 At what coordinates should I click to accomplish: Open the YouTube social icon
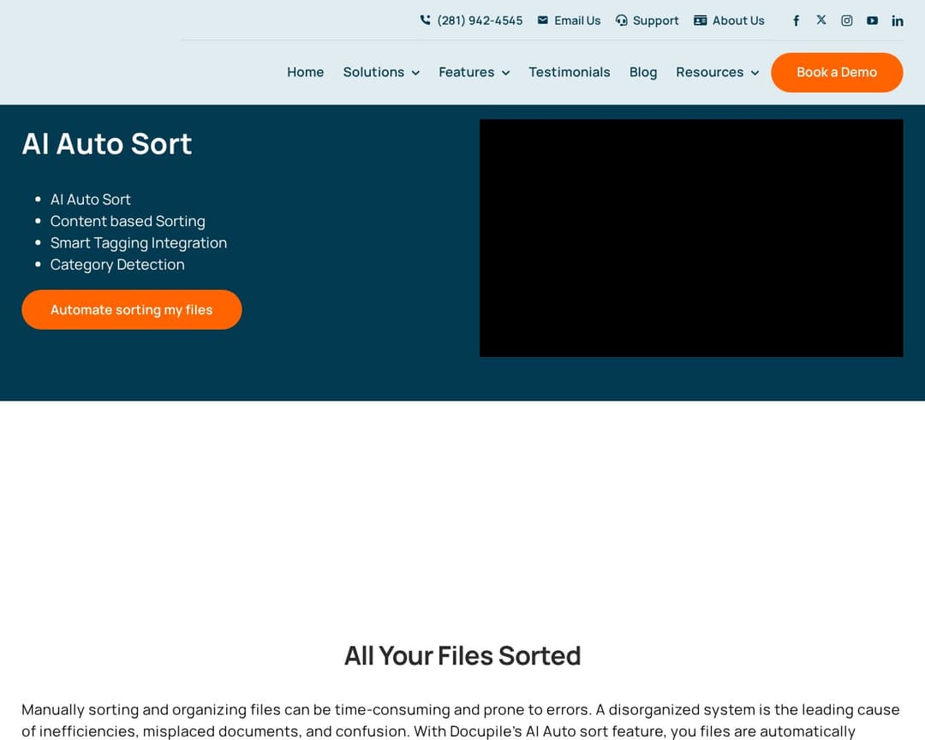point(872,21)
